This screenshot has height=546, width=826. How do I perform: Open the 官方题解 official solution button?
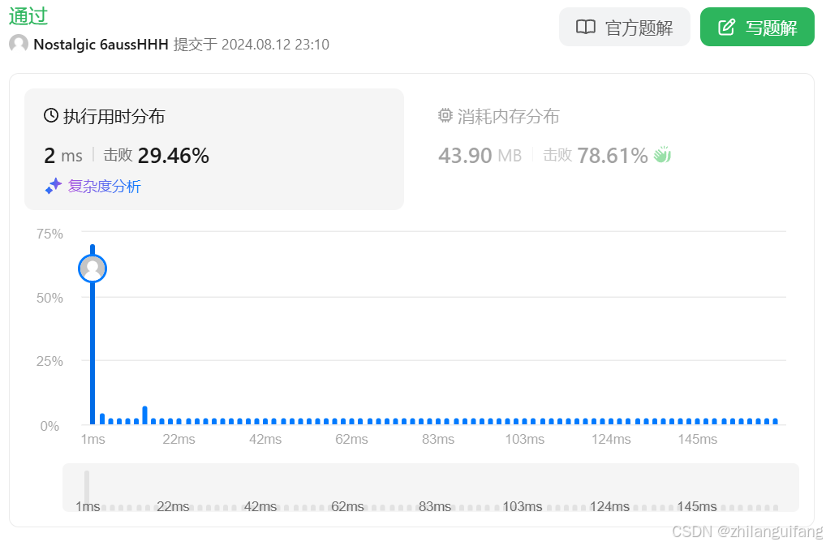click(x=624, y=27)
